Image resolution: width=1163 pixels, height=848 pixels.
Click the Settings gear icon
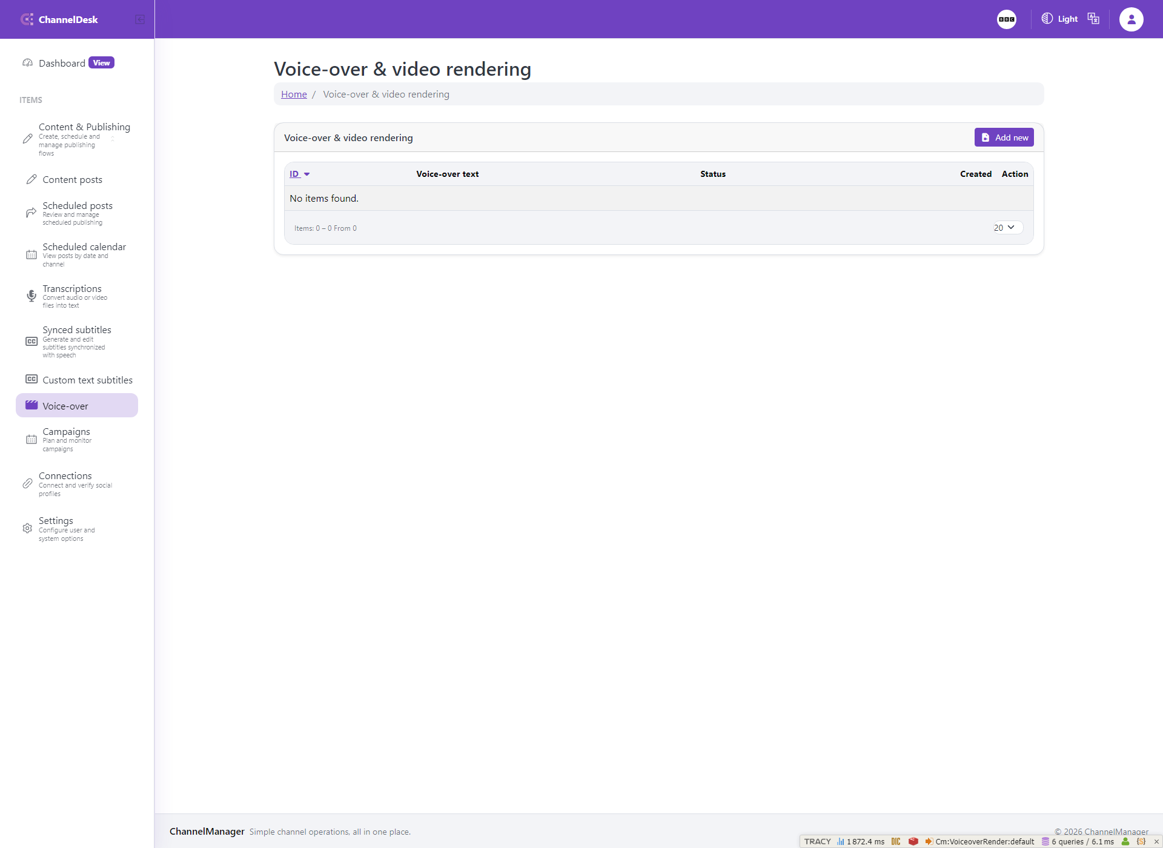27,528
